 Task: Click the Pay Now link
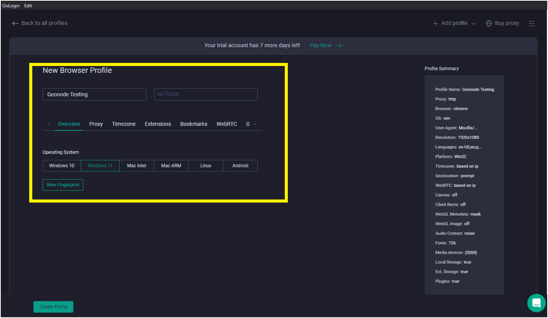point(320,45)
